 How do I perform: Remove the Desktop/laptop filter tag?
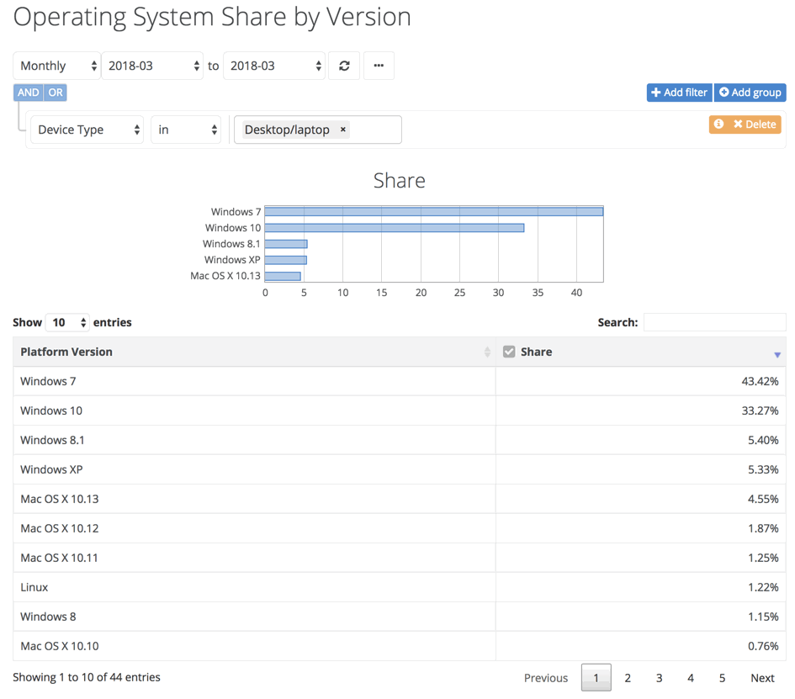[x=342, y=130]
